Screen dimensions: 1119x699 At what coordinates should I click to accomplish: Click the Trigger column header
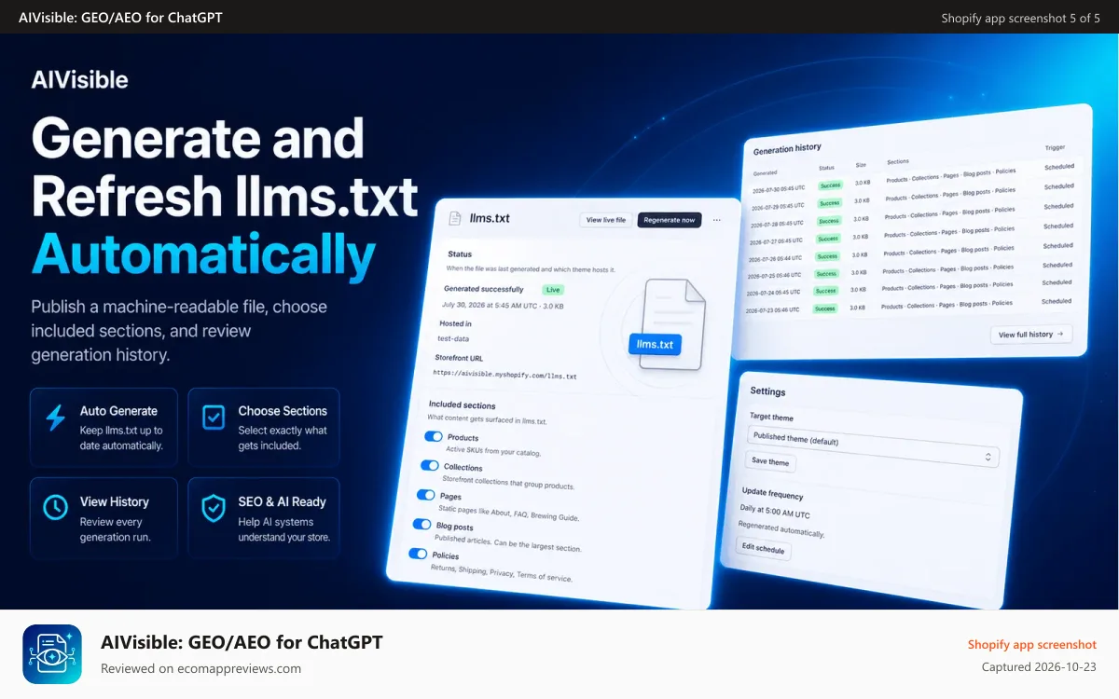click(1055, 147)
